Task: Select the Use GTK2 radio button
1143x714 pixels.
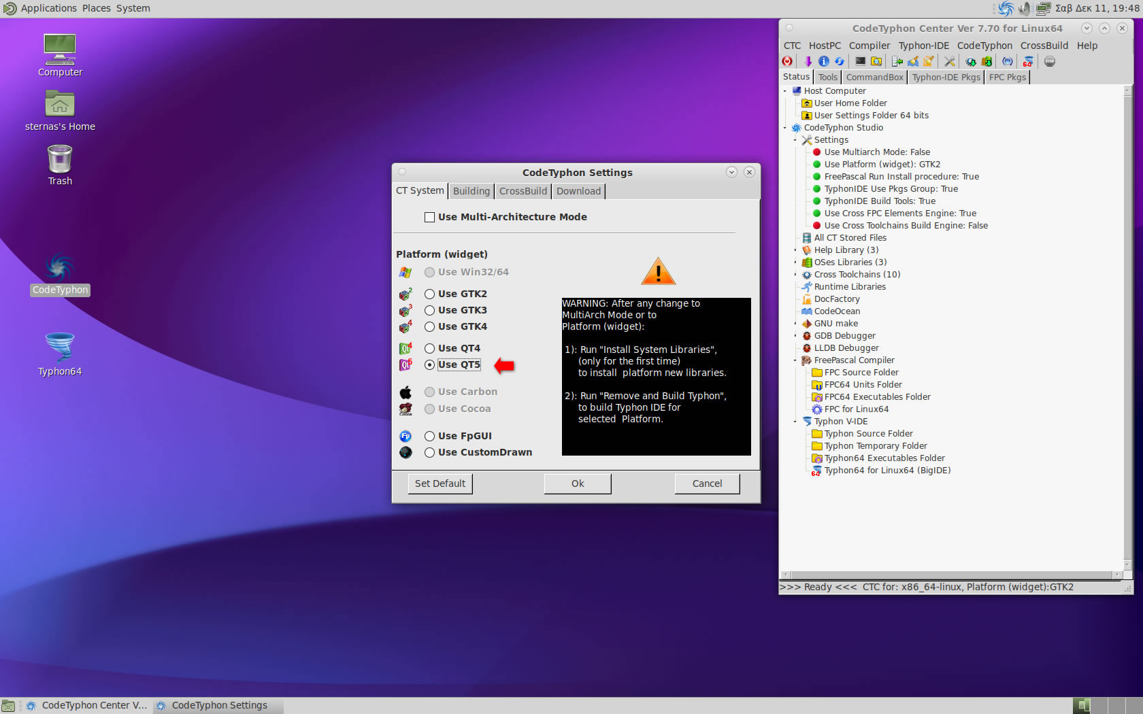Action: pyautogui.click(x=429, y=294)
